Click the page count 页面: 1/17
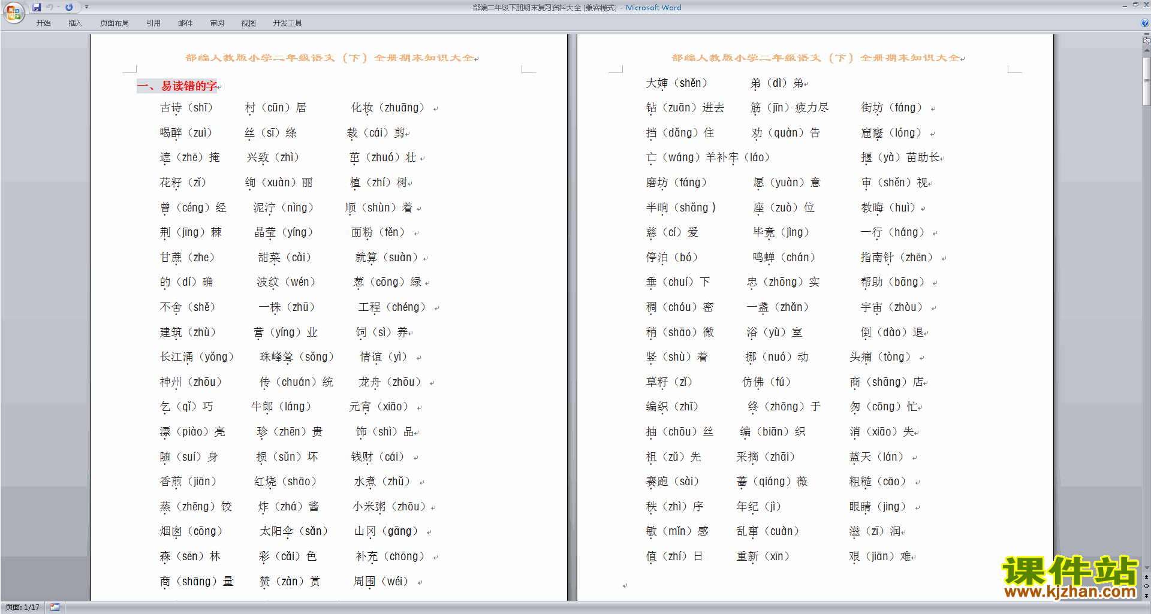 click(22, 607)
